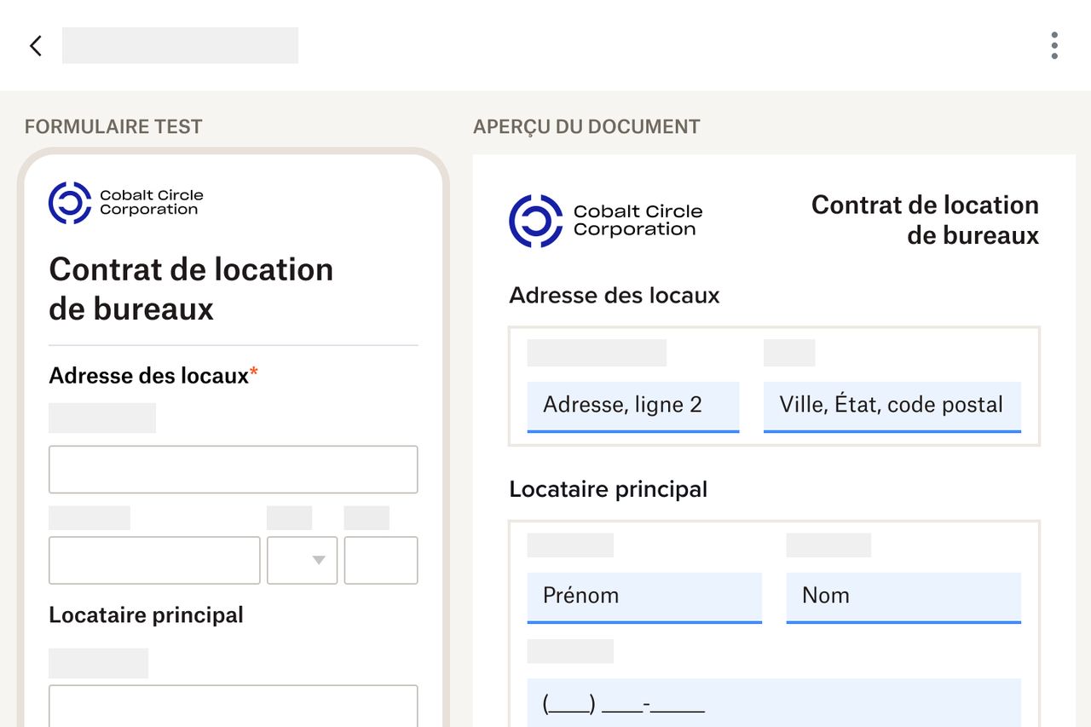Switch to the FORMULAIRE TEST panel
1091x727 pixels.
click(x=113, y=126)
